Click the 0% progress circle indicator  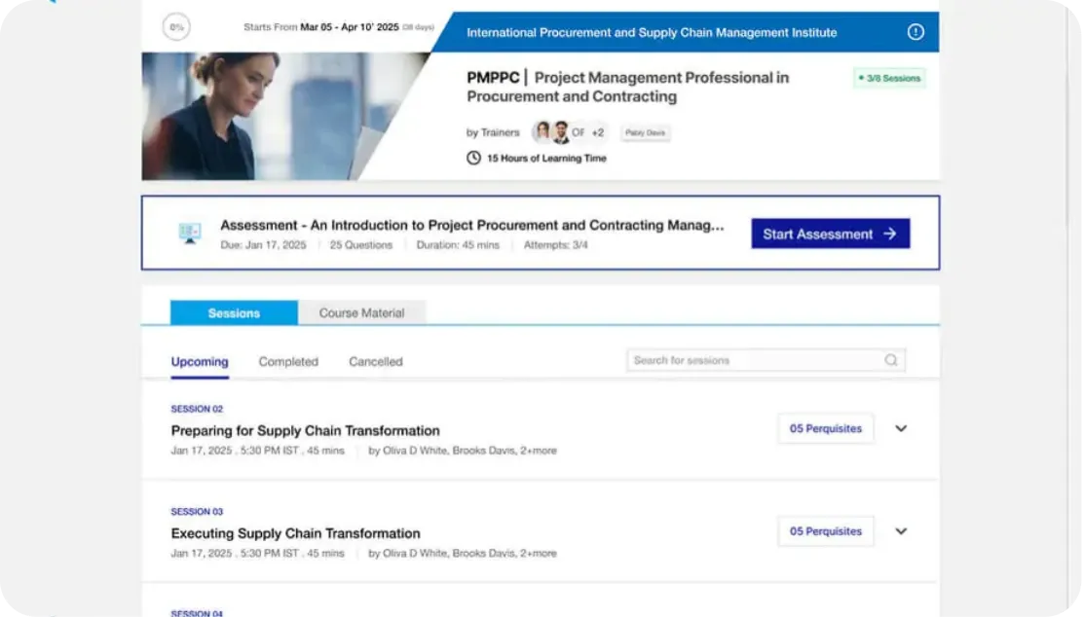tap(176, 27)
